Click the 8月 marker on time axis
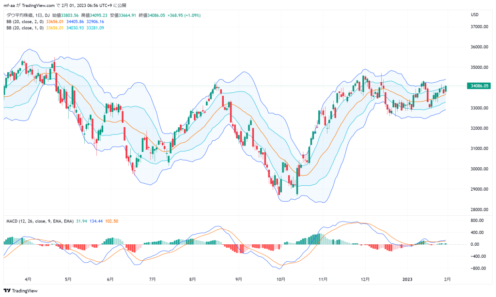The image size is (496, 297). point(192,279)
